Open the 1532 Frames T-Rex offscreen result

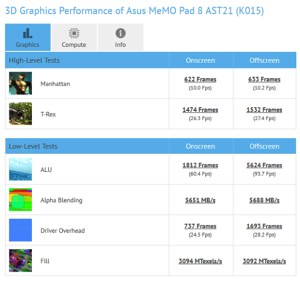pyautogui.click(x=264, y=110)
